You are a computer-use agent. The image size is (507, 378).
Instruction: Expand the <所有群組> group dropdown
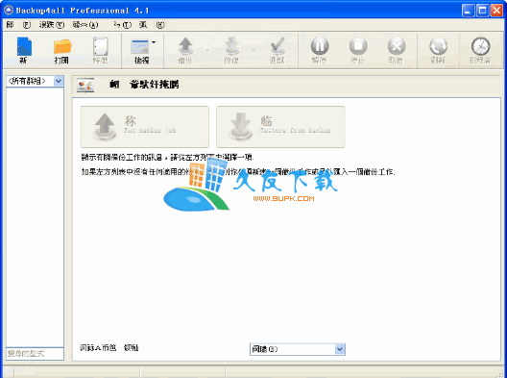coord(59,81)
